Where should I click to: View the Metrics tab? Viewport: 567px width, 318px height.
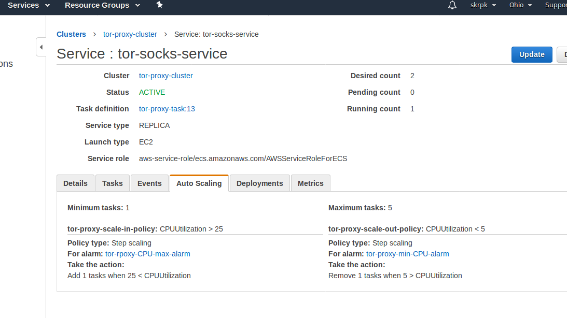[310, 183]
